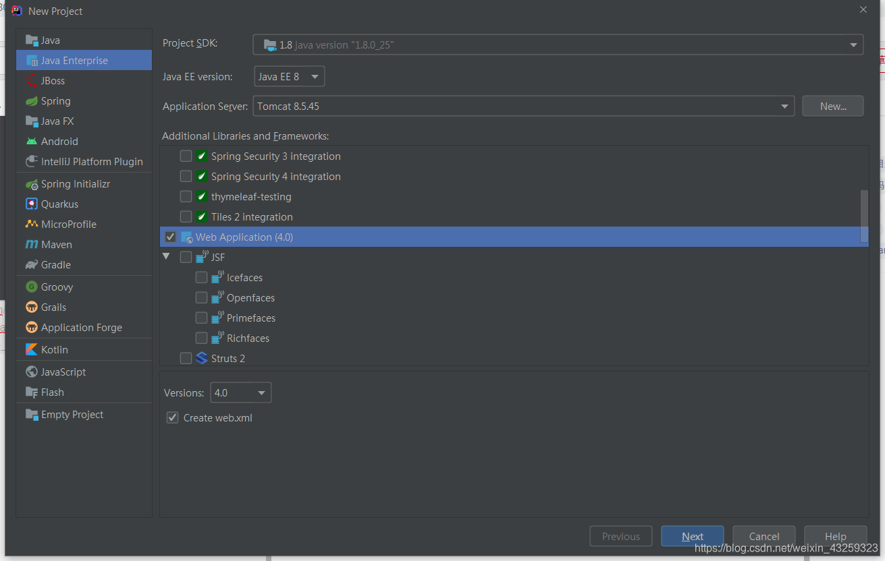
Task: Check the Primefaces checkbox
Action: [x=201, y=318]
